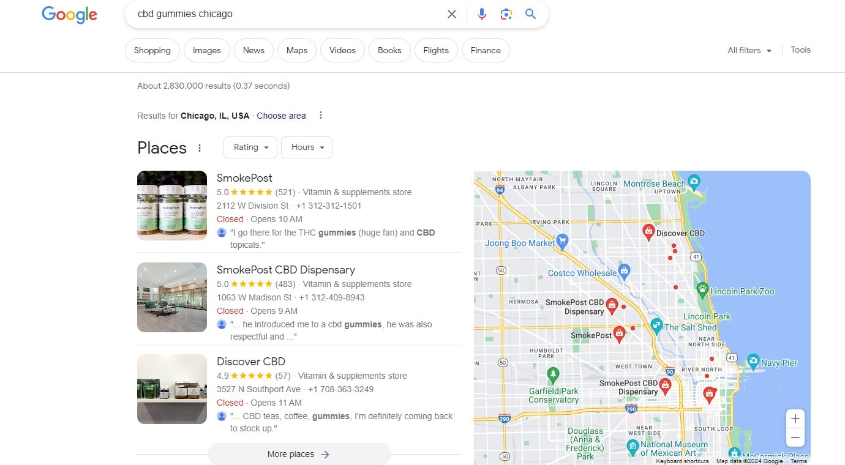The image size is (845, 465).
Task: Click the Montrose Beach camera marker
Action: (x=694, y=182)
